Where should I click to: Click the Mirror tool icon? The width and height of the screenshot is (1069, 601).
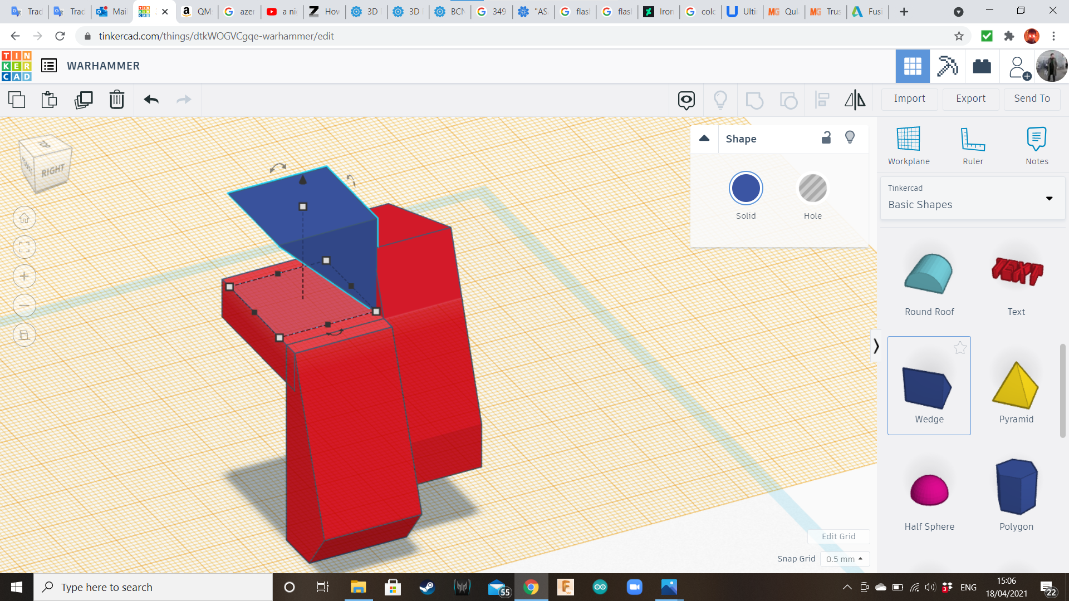tap(855, 100)
